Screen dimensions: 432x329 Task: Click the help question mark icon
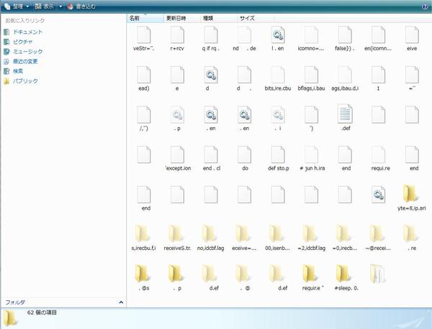426,6
